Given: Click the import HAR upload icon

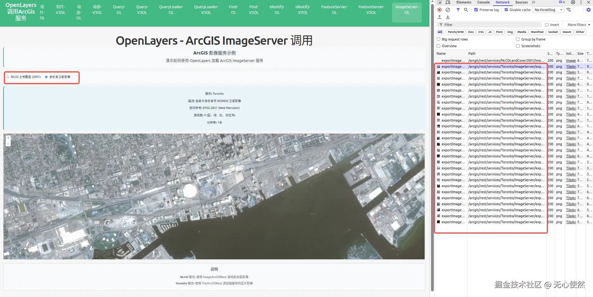Looking at the screenshot, I should (x=440, y=17).
